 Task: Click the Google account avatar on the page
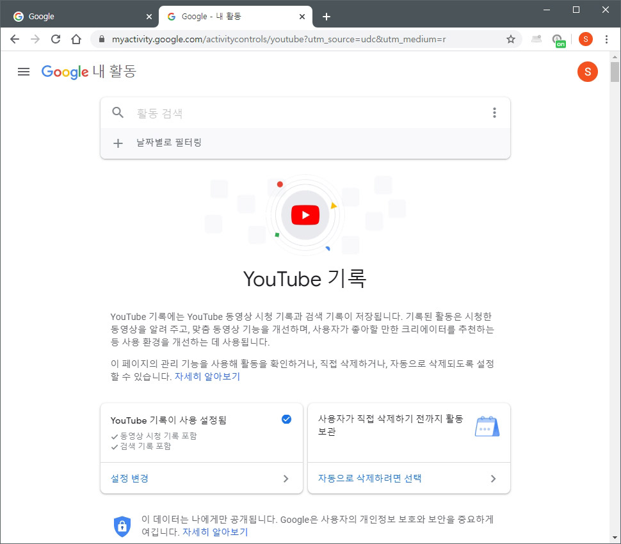pyautogui.click(x=587, y=72)
